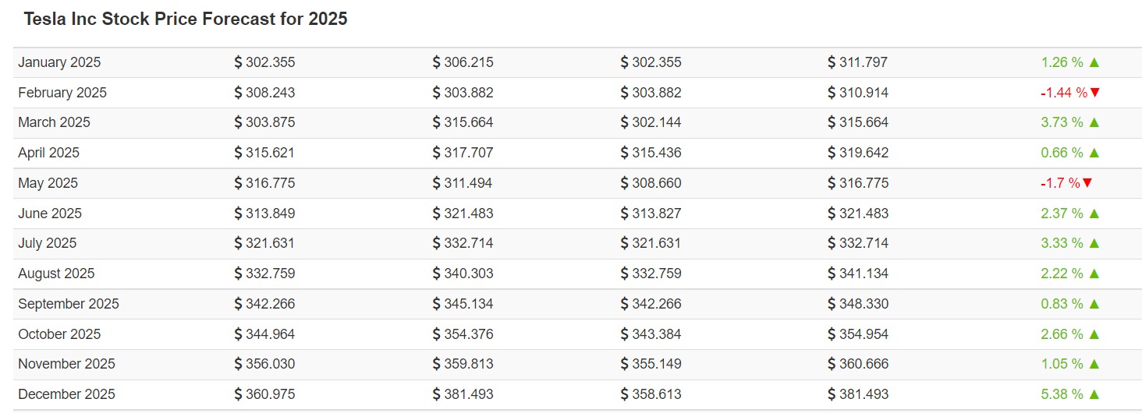The image size is (1142, 413).
Task: Click the August 2025 month label
Action: (x=56, y=274)
